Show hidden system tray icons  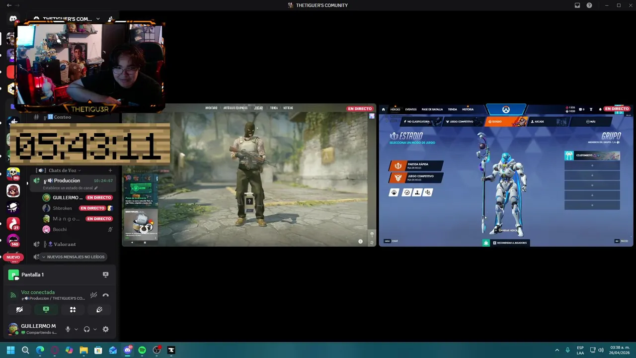(x=556, y=350)
